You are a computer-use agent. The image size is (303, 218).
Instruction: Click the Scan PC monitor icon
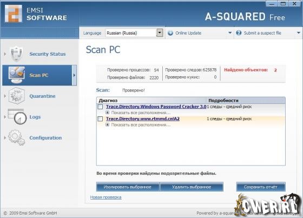pos(17,75)
